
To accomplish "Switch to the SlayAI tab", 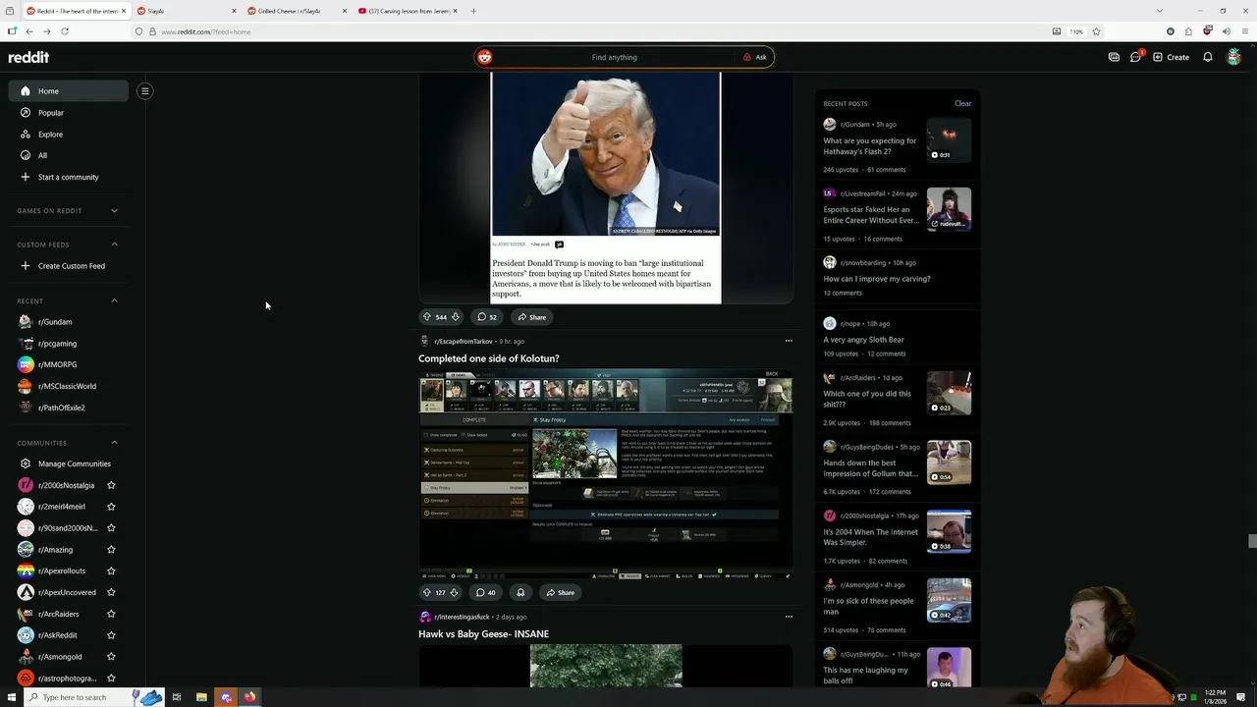I will point(186,11).
